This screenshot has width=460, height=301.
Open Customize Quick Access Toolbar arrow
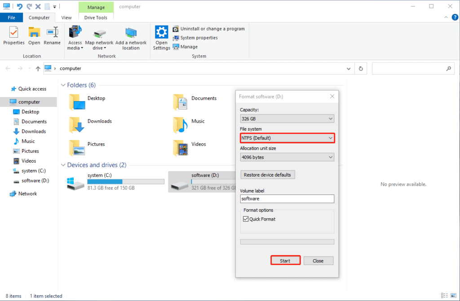[54, 6]
